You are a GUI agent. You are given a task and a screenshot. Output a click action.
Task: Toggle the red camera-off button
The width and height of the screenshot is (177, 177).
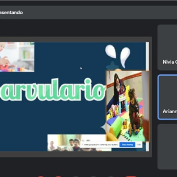[58, 176]
